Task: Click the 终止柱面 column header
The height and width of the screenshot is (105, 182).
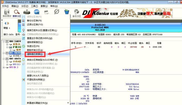Action: (x=133, y=43)
